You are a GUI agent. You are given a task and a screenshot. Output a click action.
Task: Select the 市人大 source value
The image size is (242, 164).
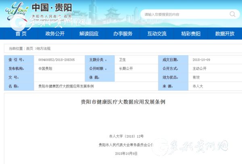pyautogui.click(x=198, y=86)
